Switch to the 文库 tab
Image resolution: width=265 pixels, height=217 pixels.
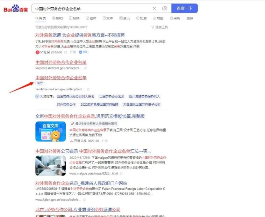point(108,18)
